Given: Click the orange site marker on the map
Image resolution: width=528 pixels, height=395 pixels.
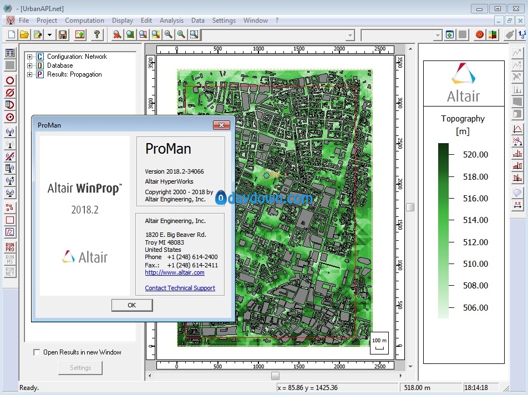Looking at the screenshot, I should [x=266, y=175].
